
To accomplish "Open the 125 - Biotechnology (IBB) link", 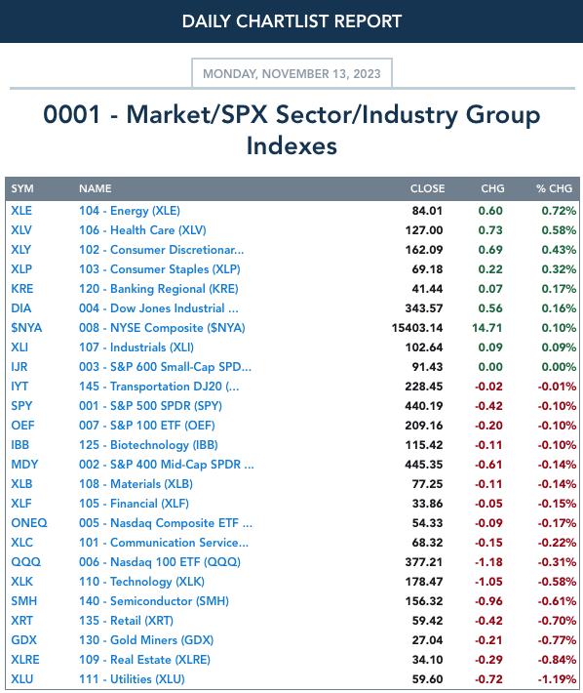I will (x=148, y=445).
